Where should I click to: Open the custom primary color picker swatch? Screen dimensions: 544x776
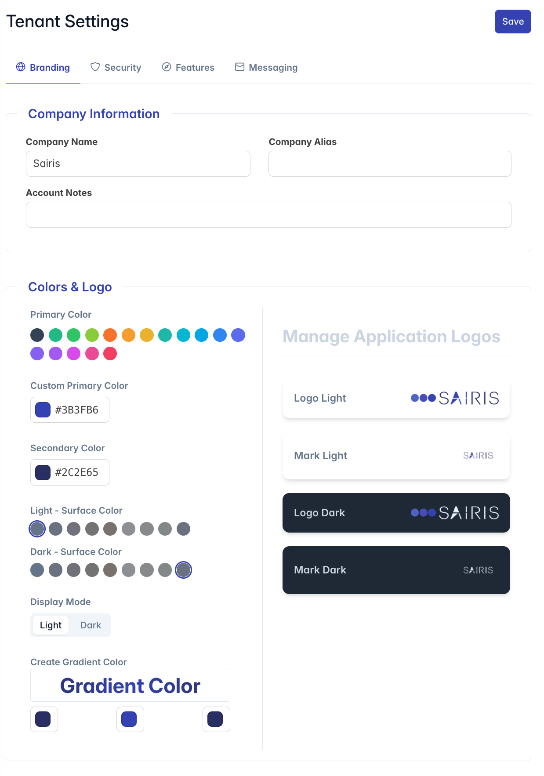coord(43,410)
